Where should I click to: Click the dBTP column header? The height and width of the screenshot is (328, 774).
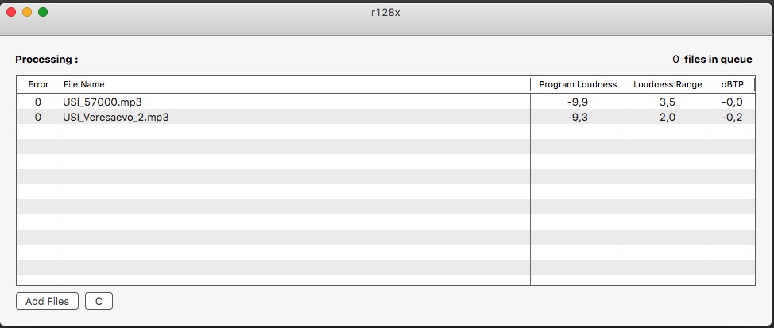click(x=732, y=84)
